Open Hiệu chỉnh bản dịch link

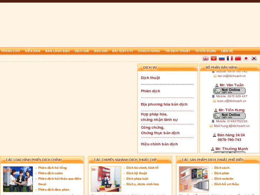coord(160,144)
